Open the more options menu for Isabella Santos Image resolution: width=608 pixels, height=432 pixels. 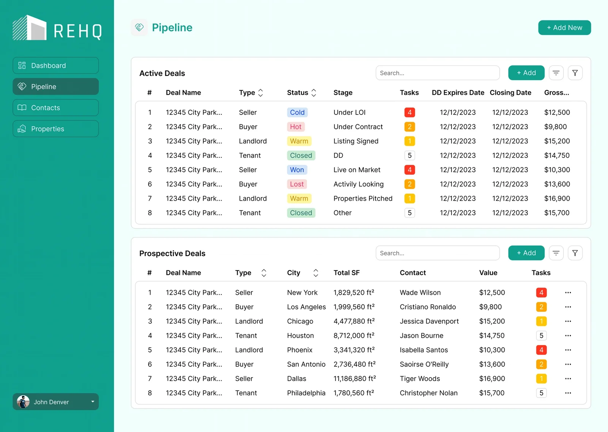tap(568, 350)
